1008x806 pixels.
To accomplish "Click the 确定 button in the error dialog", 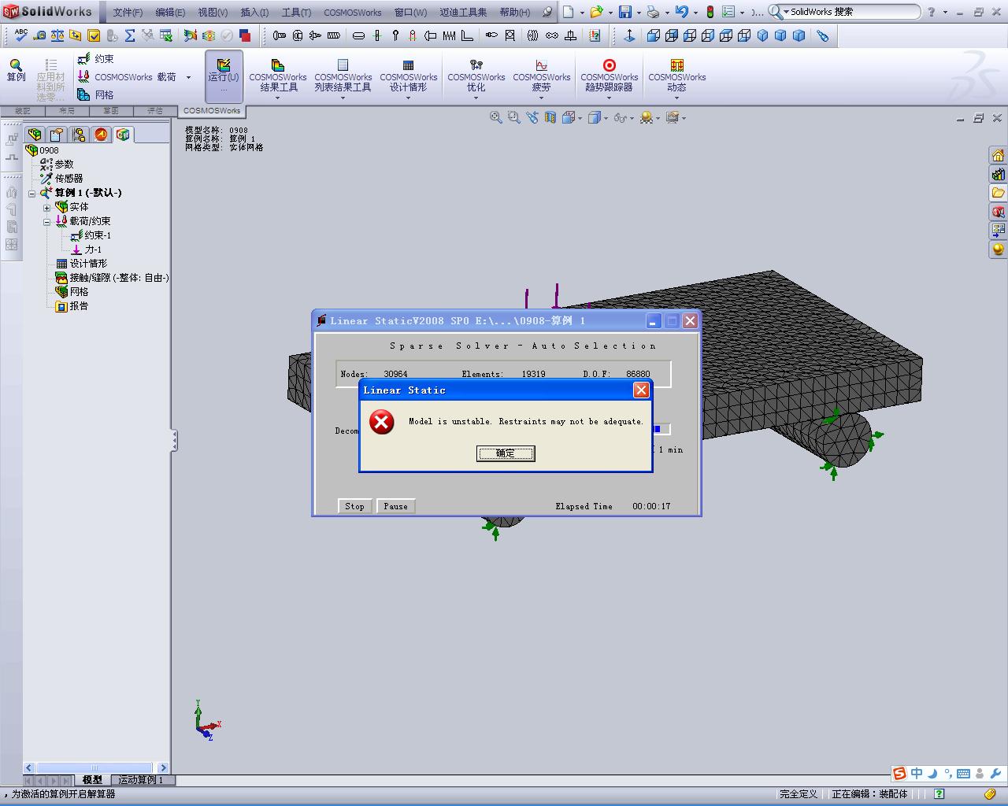I will [506, 453].
